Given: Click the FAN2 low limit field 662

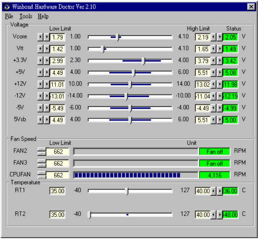Looking at the screenshot, I should (x=58, y=152).
